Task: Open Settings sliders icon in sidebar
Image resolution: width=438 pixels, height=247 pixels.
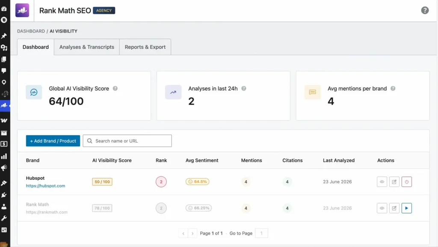Action: point(4,230)
